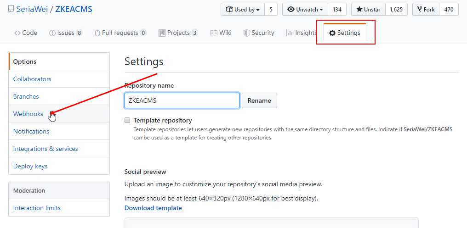Open the ZKEACMS repository link
This screenshot has height=228, width=467.
(74, 9)
